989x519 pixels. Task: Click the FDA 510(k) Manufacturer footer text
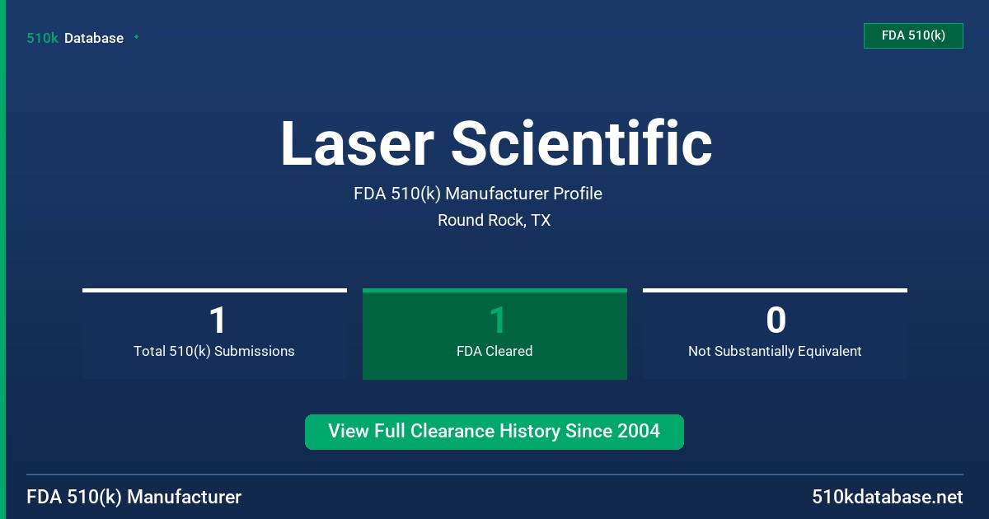[x=134, y=497]
